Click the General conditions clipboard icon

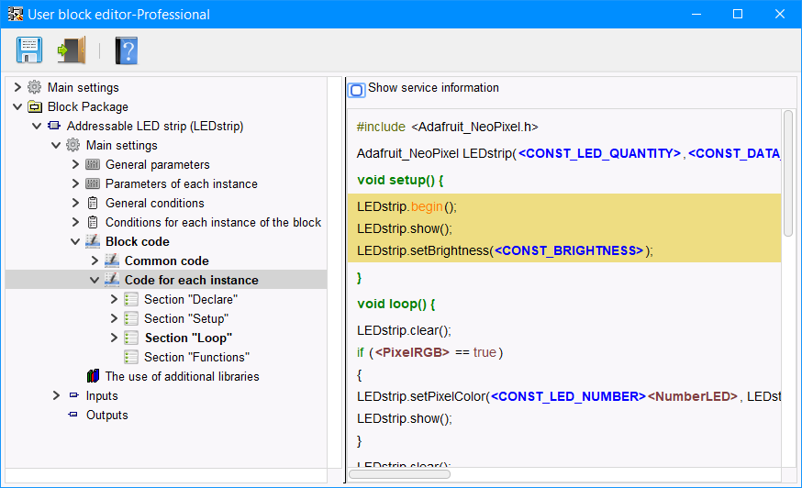93,204
